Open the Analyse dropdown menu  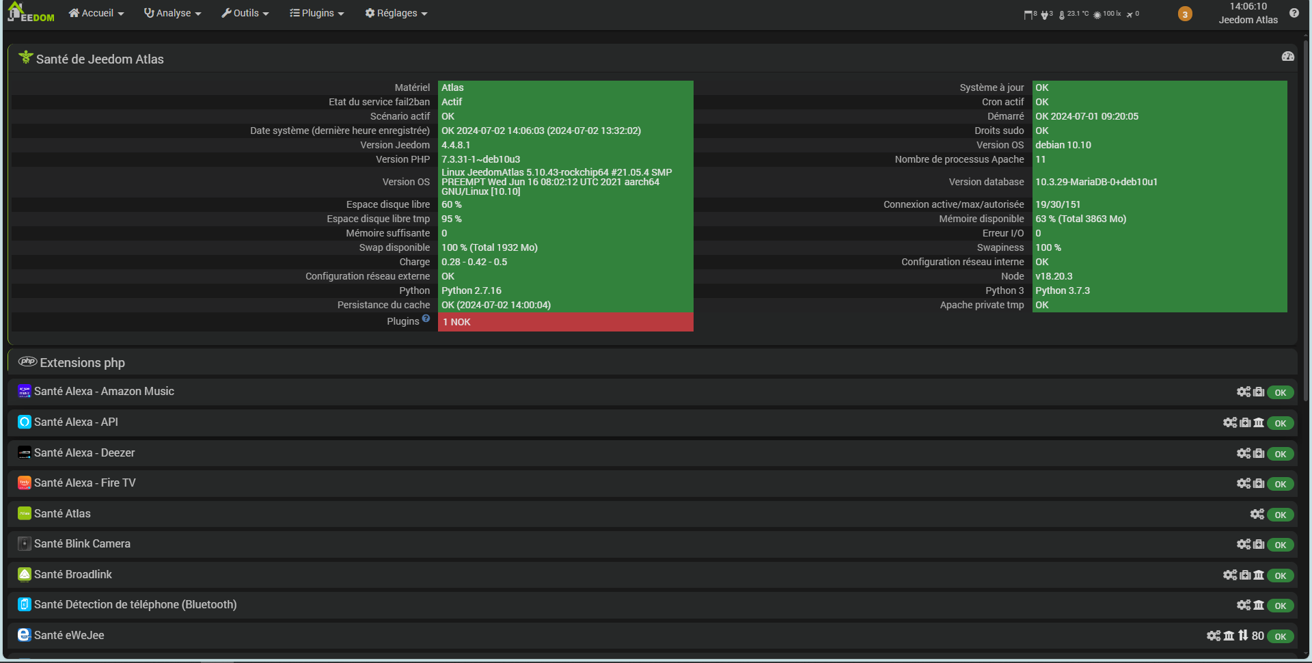point(173,13)
